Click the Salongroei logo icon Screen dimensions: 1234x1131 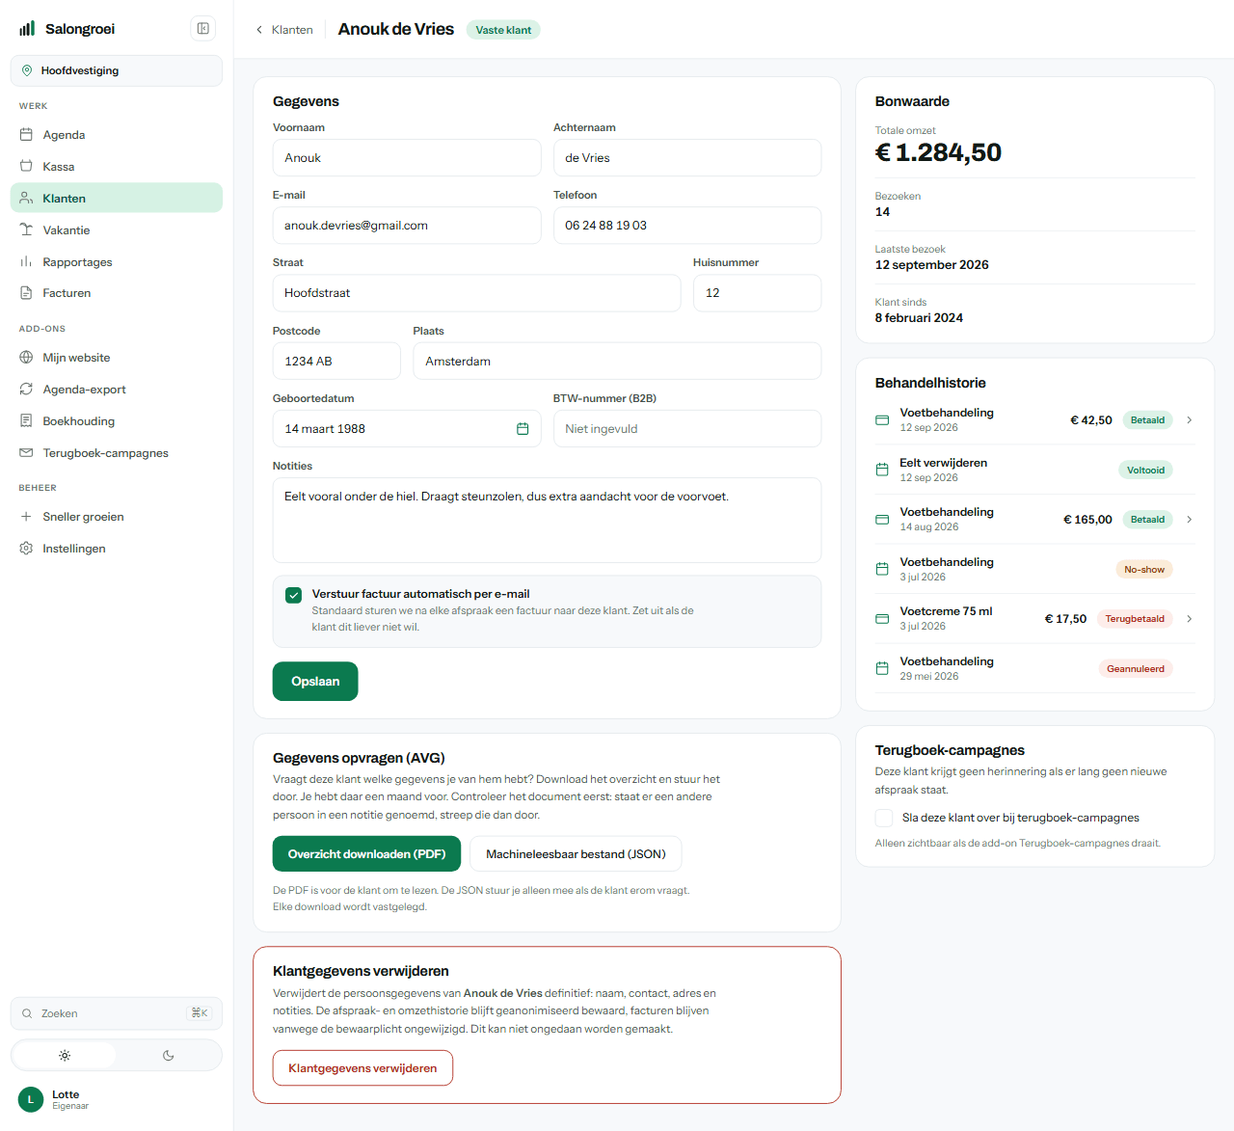point(27,29)
